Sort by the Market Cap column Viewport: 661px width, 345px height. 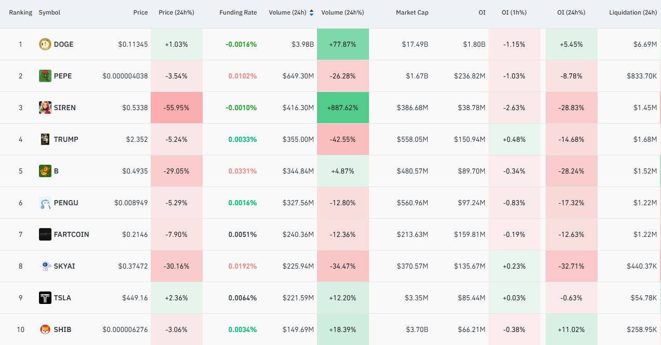412,12
